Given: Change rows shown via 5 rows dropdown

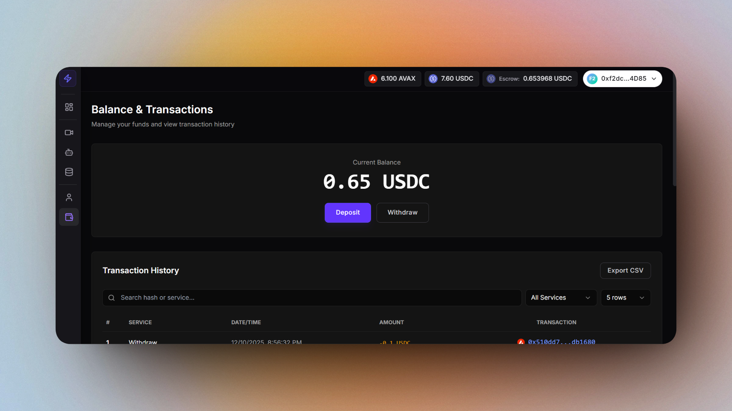Looking at the screenshot, I should [x=625, y=298].
